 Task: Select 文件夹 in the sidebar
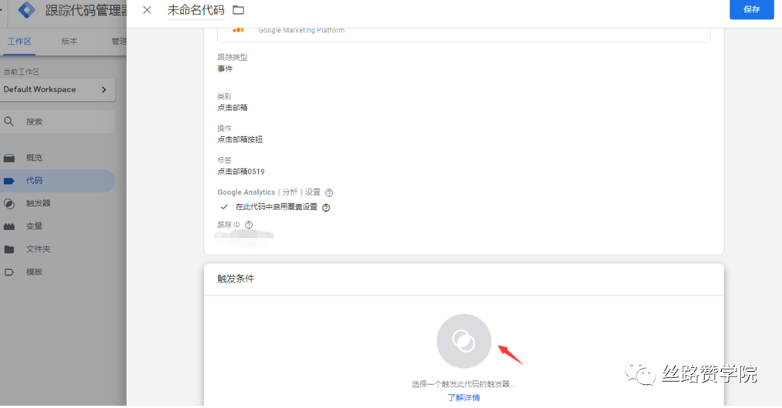(x=38, y=249)
